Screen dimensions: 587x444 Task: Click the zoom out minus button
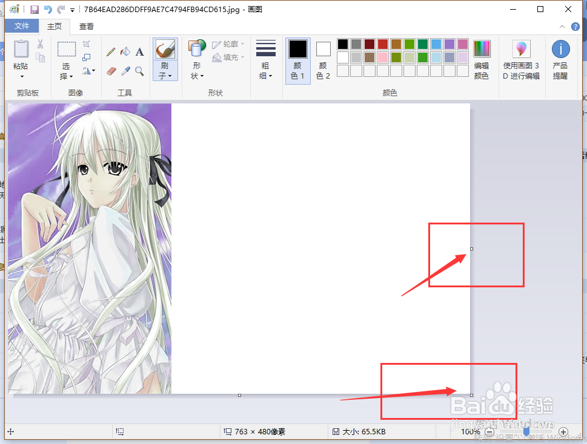pyautogui.click(x=489, y=432)
